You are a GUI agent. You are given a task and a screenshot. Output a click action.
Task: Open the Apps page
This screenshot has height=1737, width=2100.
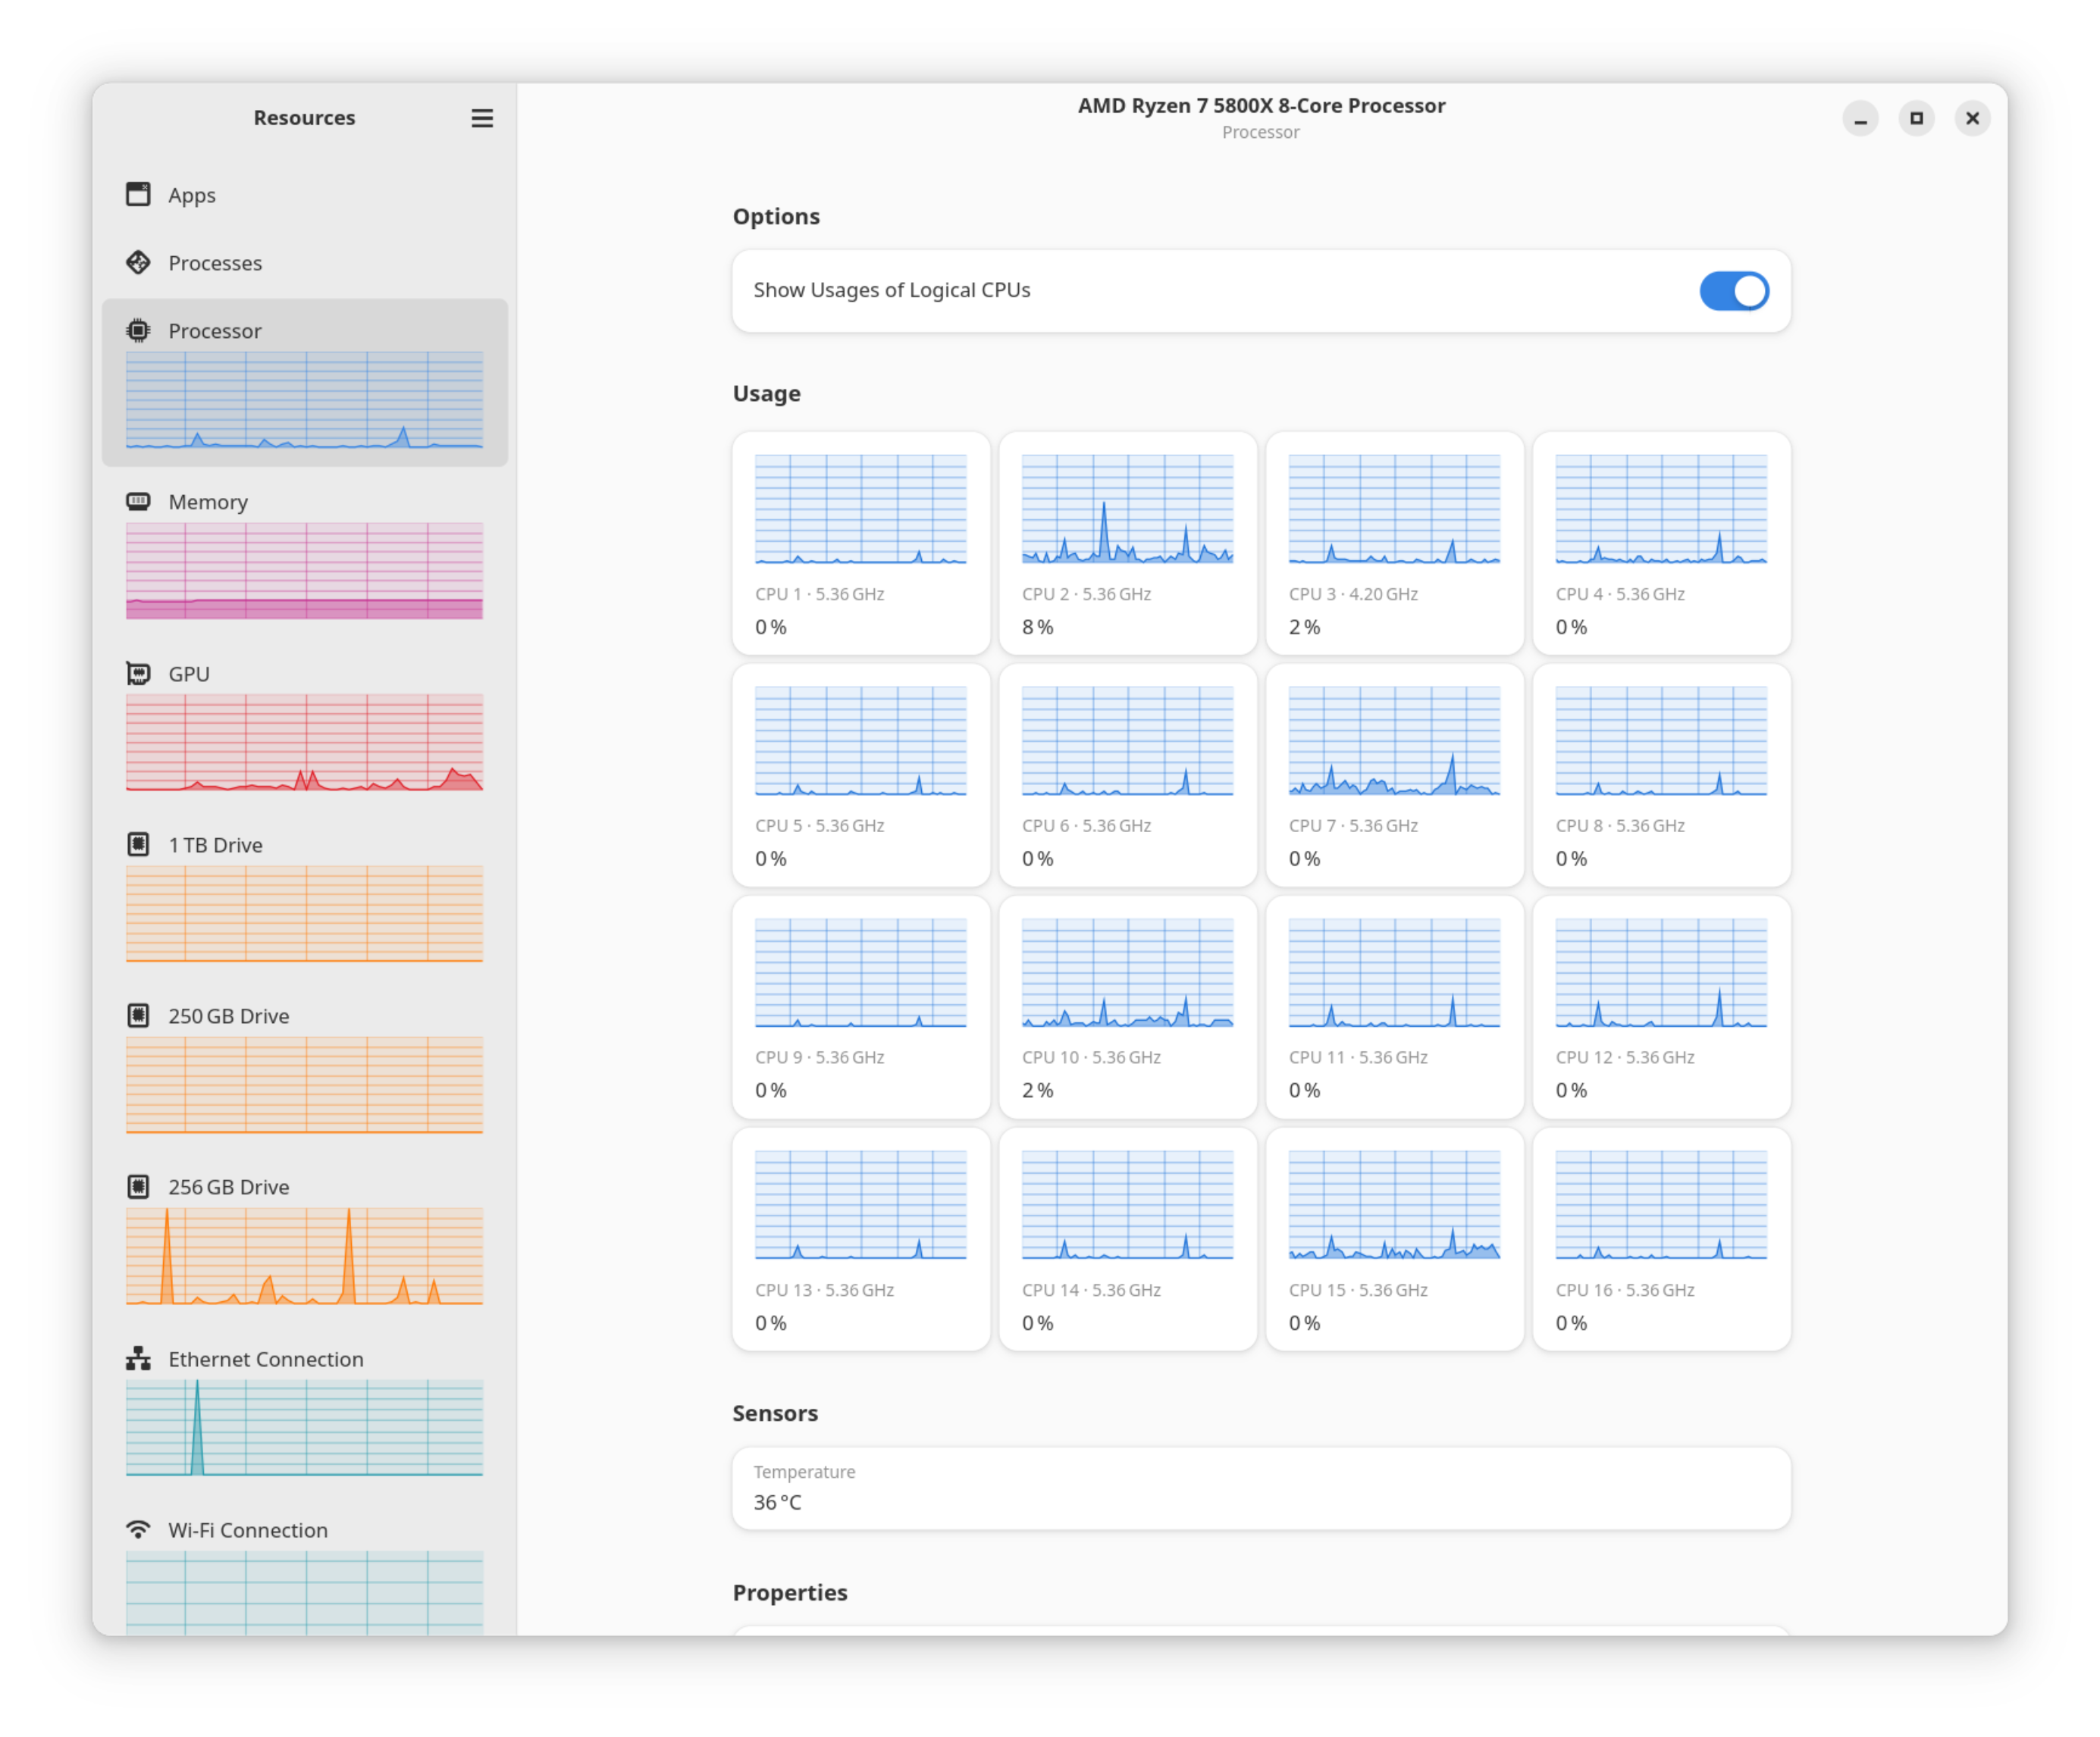click(304, 195)
